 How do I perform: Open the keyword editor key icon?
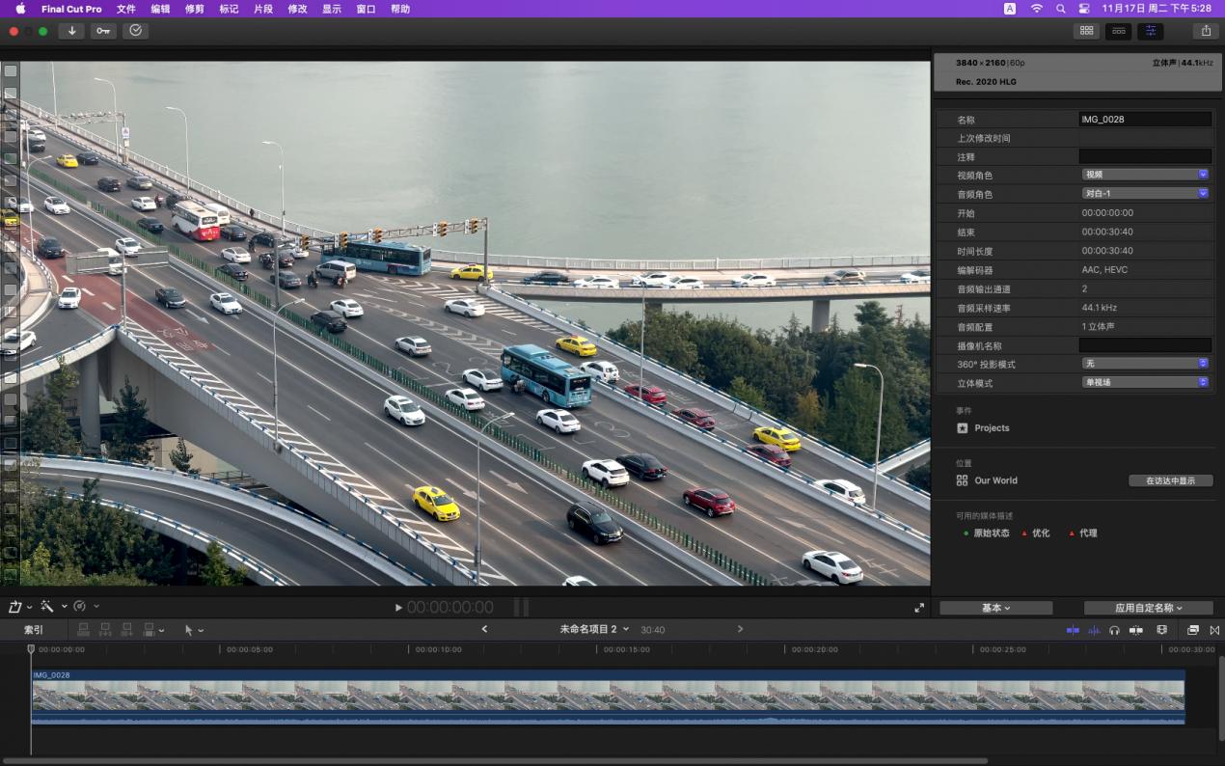pyautogui.click(x=103, y=31)
